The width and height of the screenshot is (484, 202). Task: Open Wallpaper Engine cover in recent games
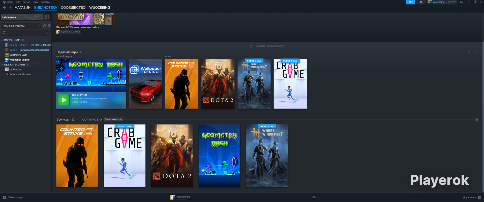pyautogui.click(x=146, y=84)
